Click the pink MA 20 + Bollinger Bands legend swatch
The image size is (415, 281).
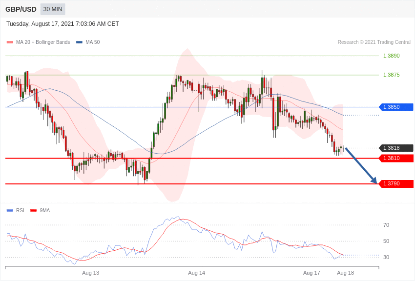(x=10, y=42)
